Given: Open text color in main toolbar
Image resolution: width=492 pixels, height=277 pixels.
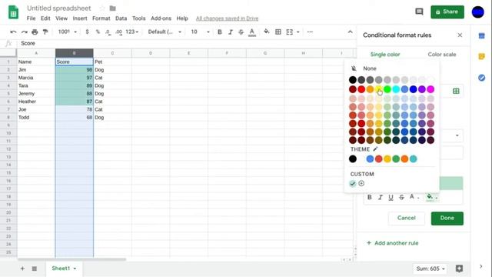Looking at the screenshot, I should pyautogui.click(x=251, y=32).
